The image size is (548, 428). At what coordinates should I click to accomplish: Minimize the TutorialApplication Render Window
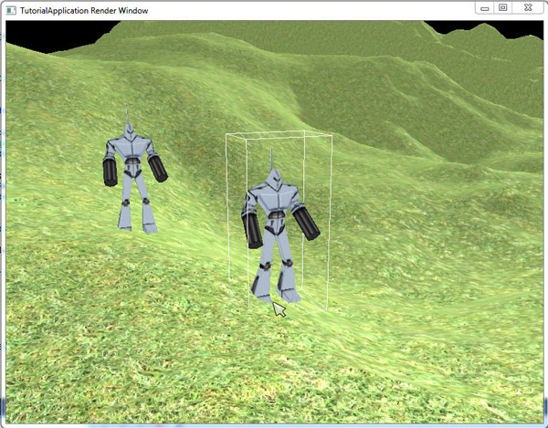[484, 8]
